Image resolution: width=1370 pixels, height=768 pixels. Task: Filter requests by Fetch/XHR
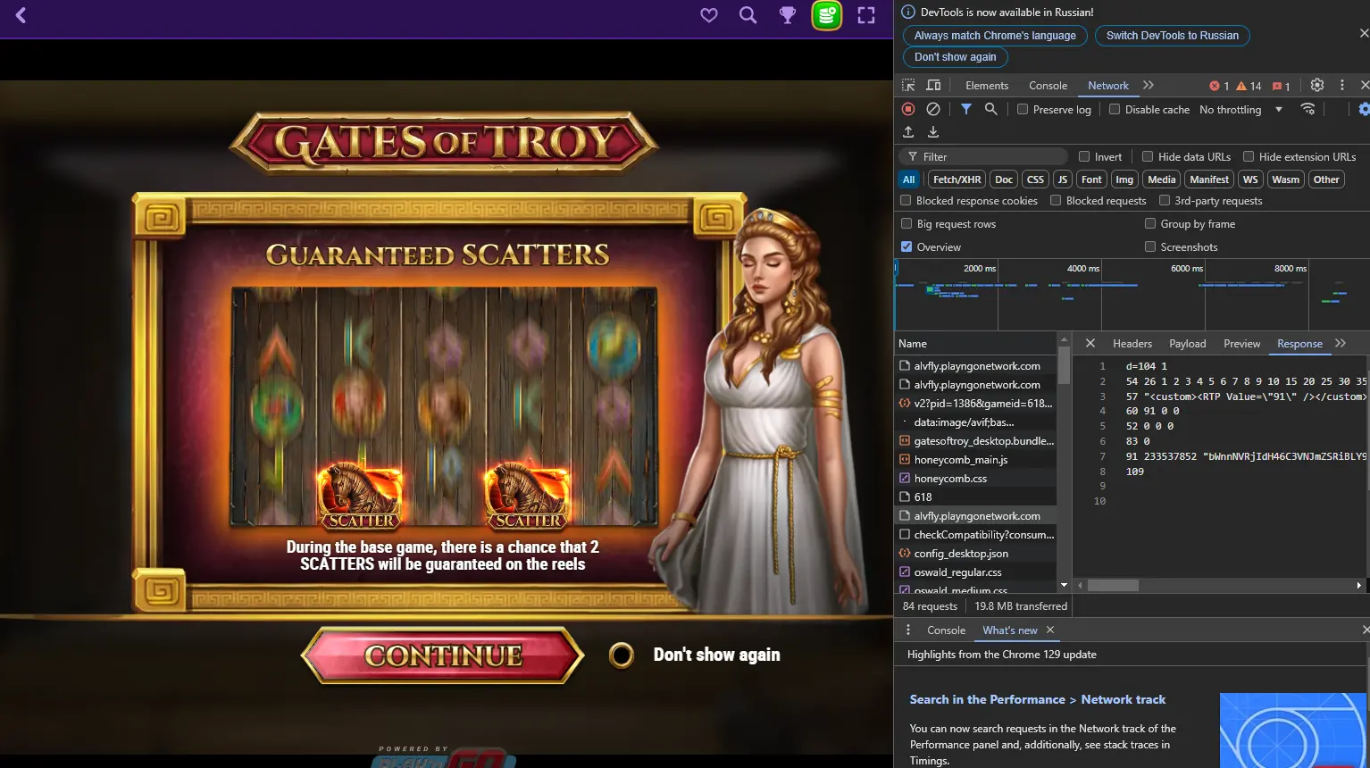click(x=957, y=179)
